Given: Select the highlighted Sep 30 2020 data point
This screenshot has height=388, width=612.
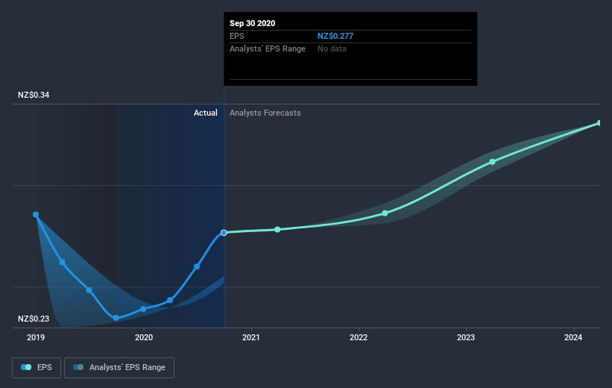Looking at the screenshot, I should 224,233.
